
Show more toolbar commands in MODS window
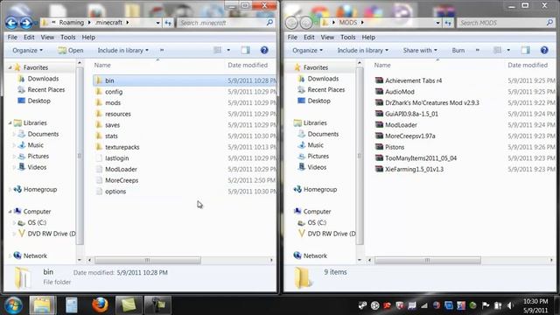coord(478,51)
